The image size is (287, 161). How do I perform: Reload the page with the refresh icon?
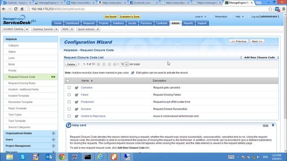coord(16,9)
